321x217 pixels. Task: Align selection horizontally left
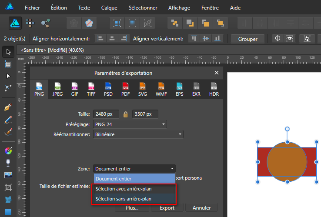click(100, 39)
